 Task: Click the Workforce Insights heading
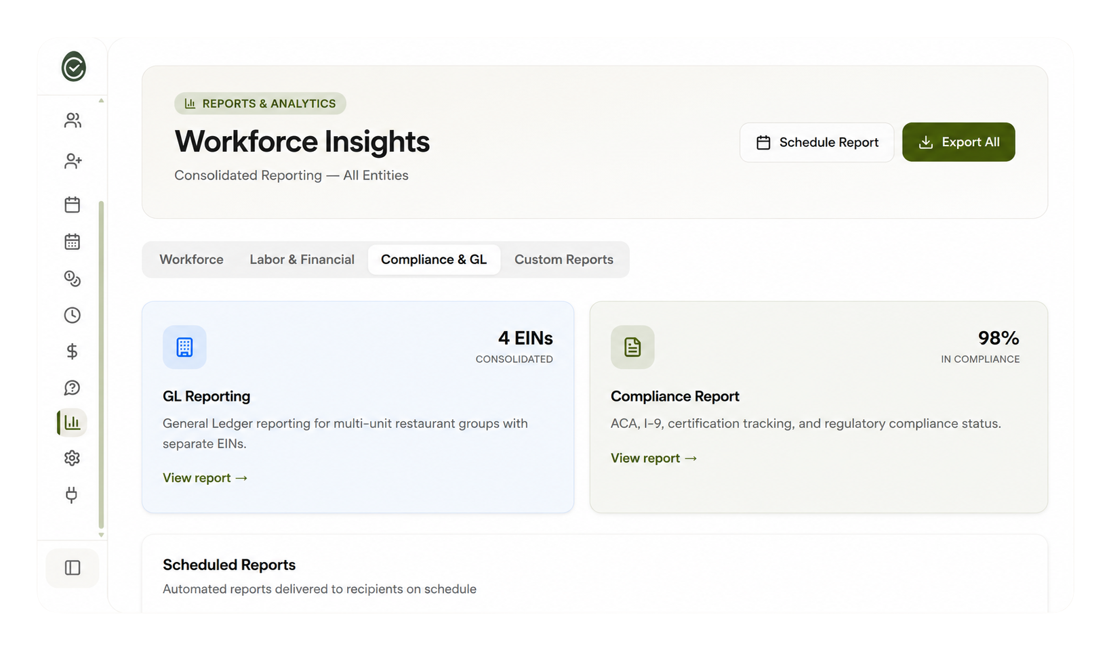click(302, 142)
